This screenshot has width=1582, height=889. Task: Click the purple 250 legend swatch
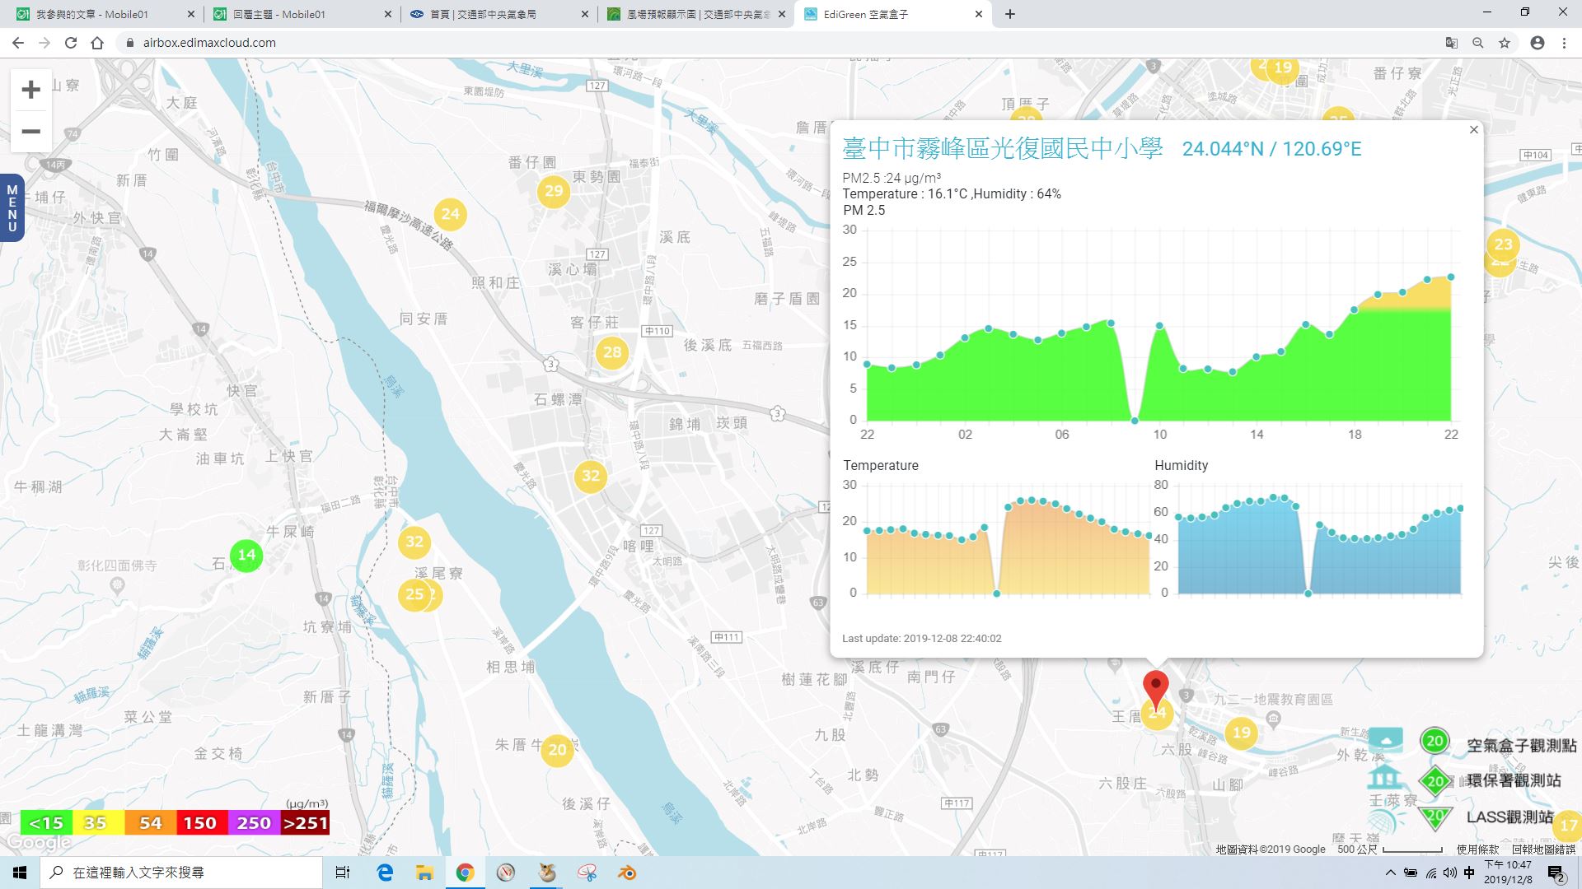[254, 823]
